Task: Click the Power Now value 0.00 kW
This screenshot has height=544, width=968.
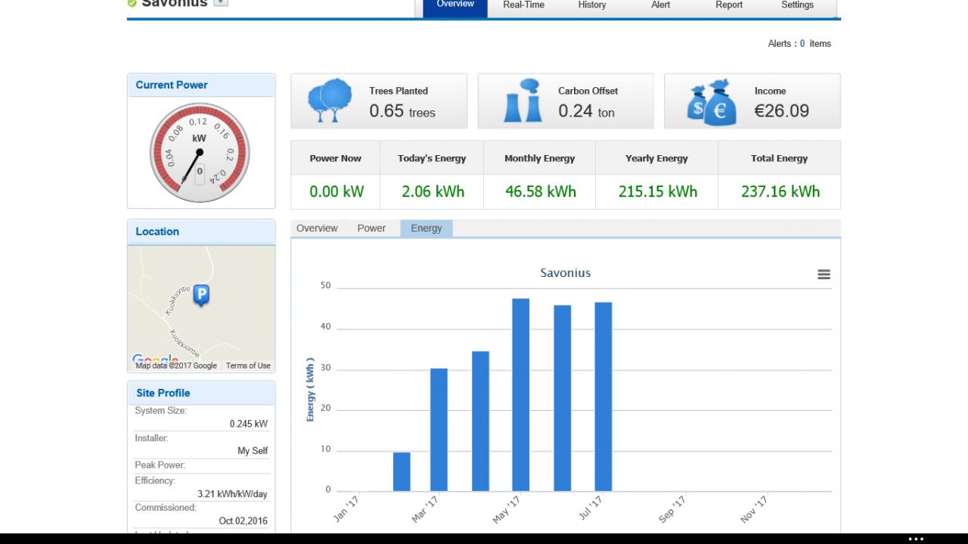Action: coord(337,191)
